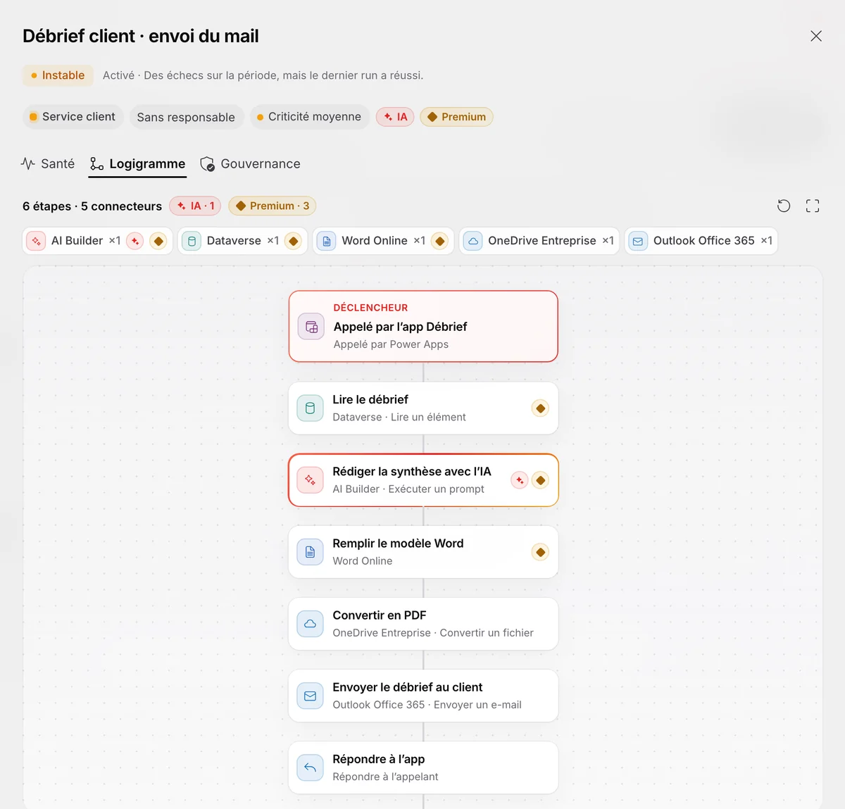The height and width of the screenshot is (809, 845).
Task: Click Dataverse icon on Lire le débrief
Action: (x=310, y=408)
